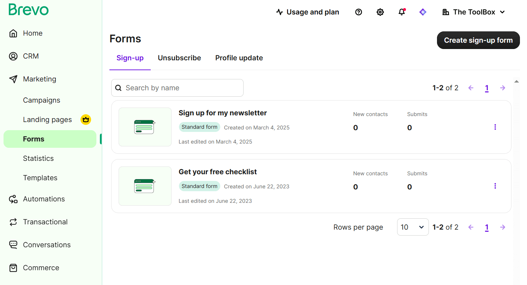Go to next page using top arrow
The height and width of the screenshot is (285, 527).
pos(503,88)
